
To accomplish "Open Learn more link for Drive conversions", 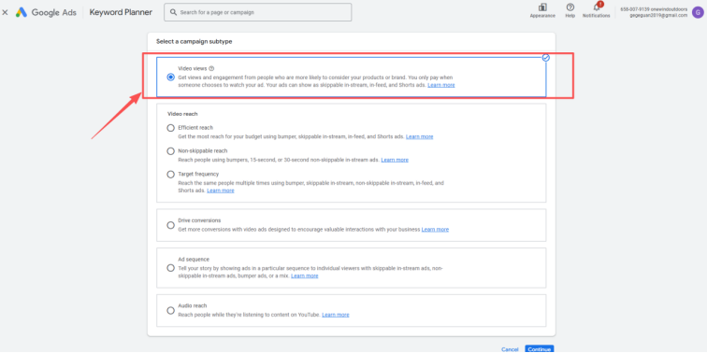I will pos(435,229).
